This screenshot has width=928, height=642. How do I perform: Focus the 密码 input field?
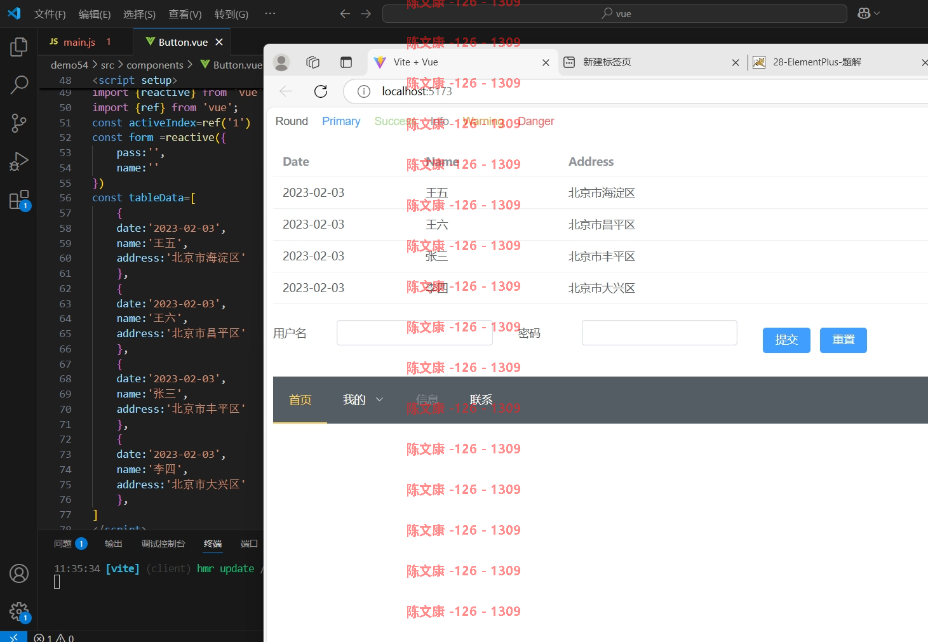pos(659,333)
